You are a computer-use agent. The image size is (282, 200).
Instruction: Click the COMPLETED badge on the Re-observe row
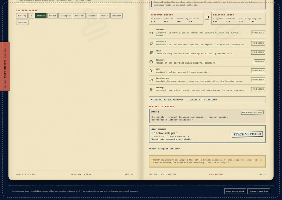click(258, 80)
